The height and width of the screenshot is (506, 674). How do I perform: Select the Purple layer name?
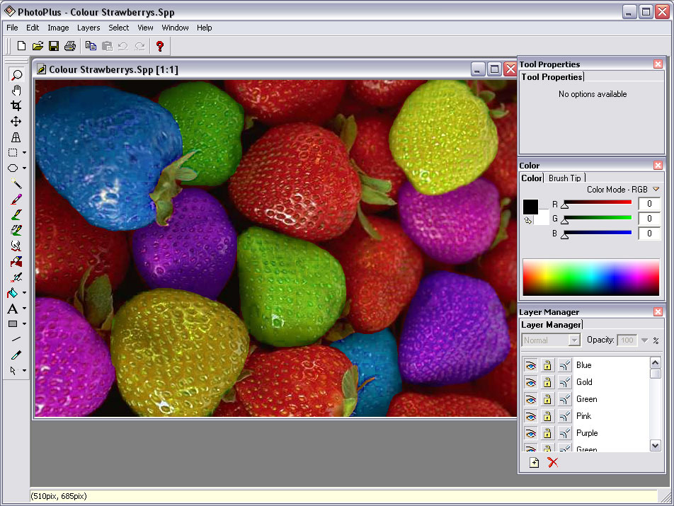(587, 433)
